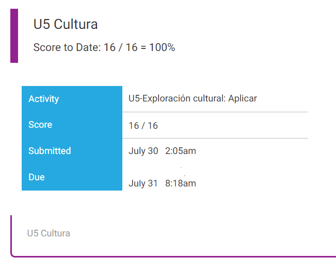Click the purple vertical bar beside the heading

14,36
